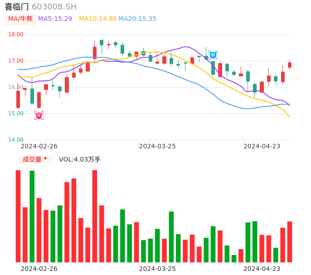Click the tallest red candlestick near 17.50
311x275 pixels.
[95, 52]
